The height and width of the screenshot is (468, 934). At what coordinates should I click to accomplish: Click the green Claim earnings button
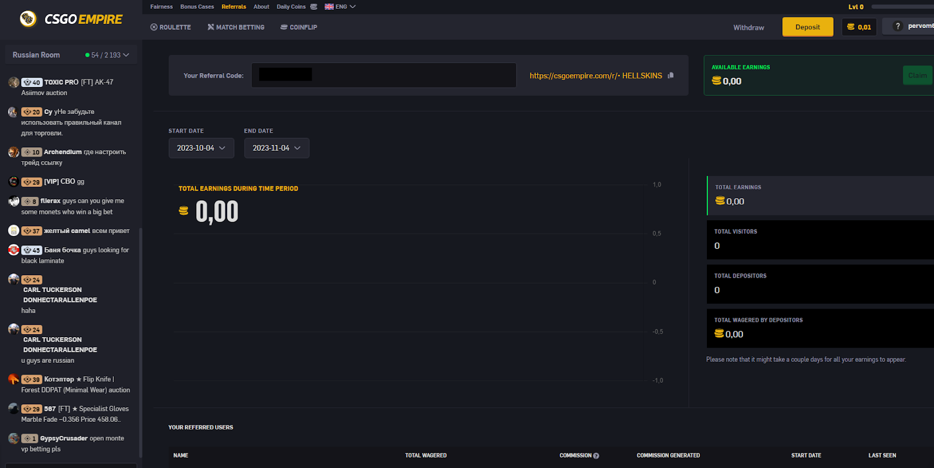click(x=918, y=75)
